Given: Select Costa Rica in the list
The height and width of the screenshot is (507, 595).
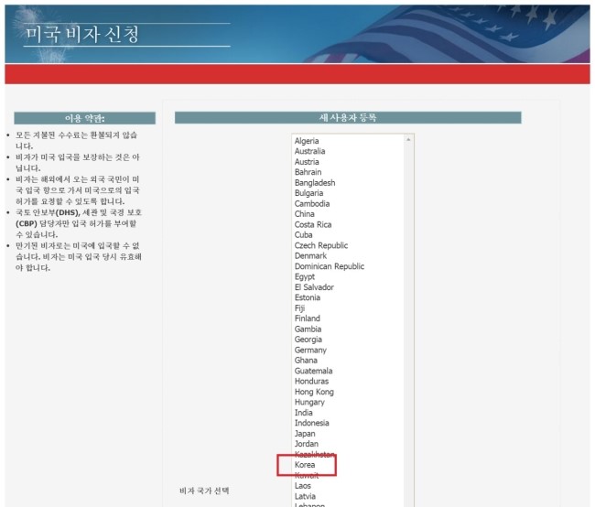Looking at the screenshot, I should [x=312, y=224].
